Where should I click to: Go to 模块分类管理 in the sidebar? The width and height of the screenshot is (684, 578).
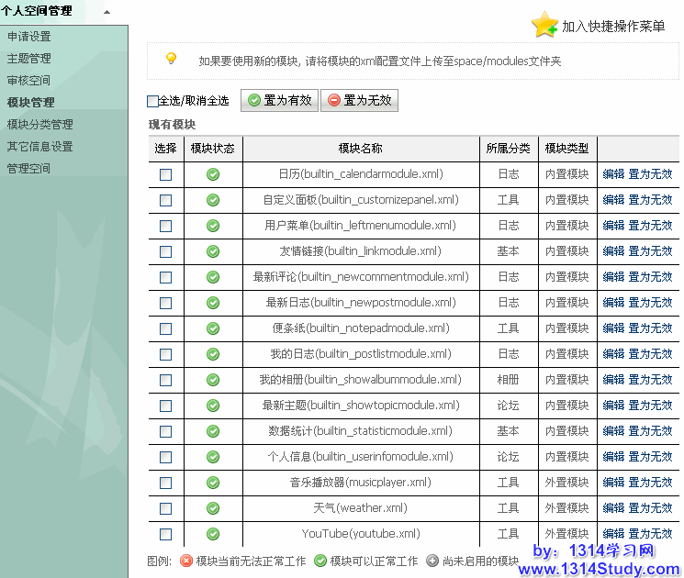39,125
